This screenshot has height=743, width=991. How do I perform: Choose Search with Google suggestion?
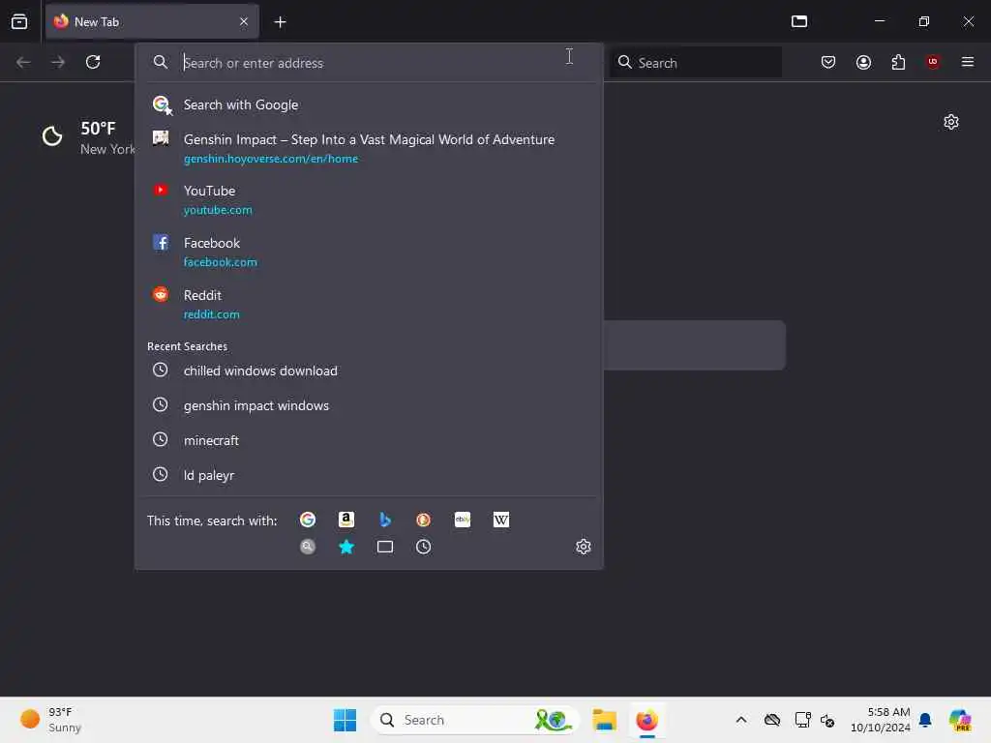[x=369, y=104]
